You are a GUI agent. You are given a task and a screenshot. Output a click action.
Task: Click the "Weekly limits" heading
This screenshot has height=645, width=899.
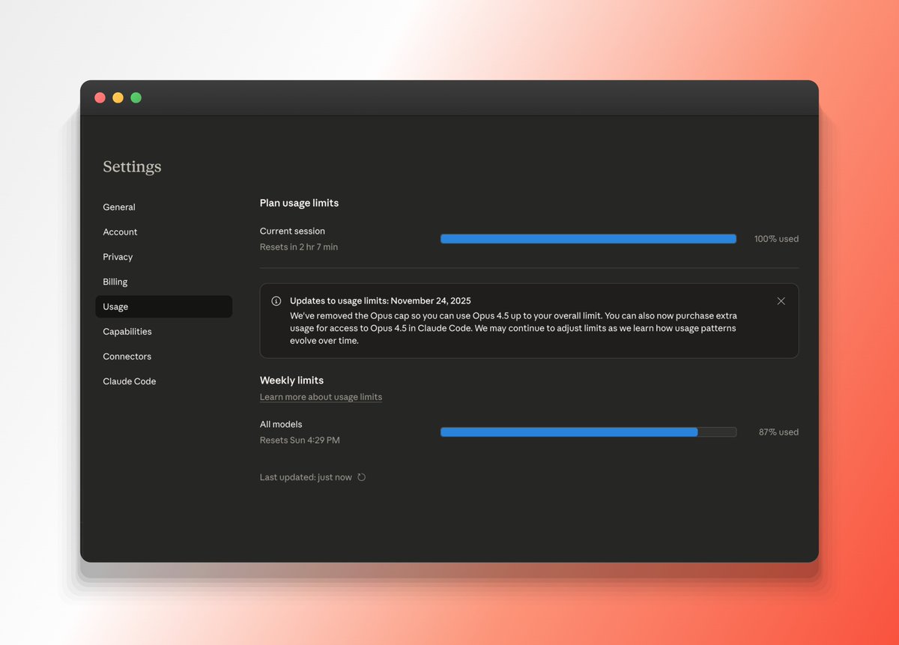291,381
